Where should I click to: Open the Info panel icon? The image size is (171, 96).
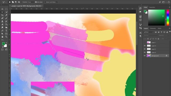click(x=140, y=20)
